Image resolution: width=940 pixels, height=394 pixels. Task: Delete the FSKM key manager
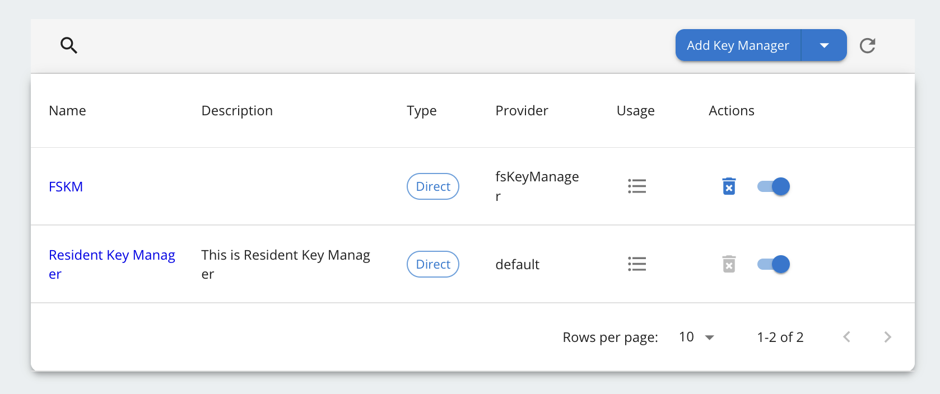729,186
